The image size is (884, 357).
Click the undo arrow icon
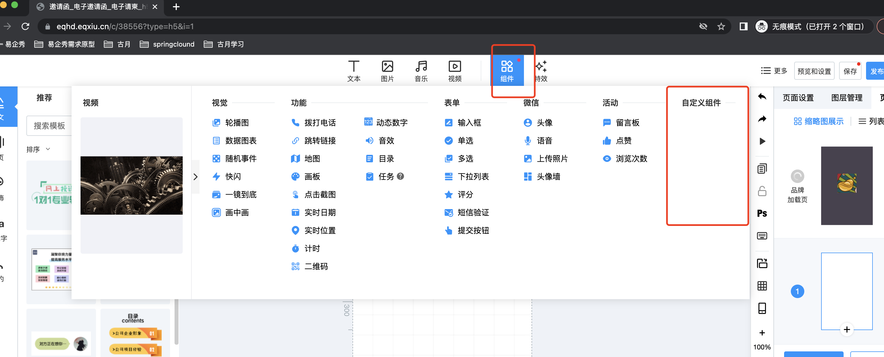tap(762, 97)
